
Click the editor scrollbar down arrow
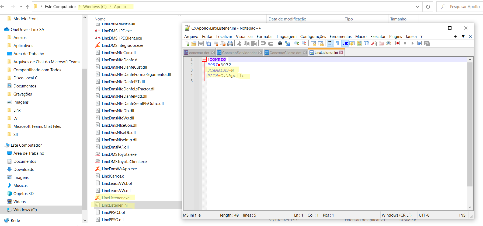470,207
